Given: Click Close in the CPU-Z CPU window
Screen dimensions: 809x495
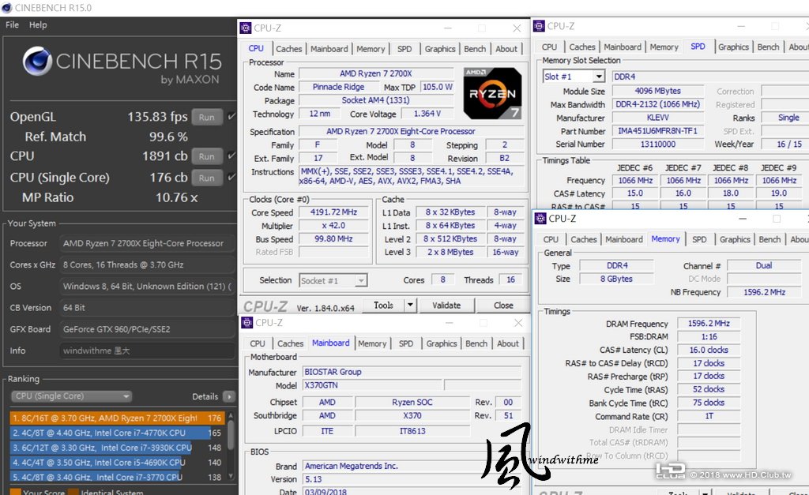Looking at the screenshot, I should 503,306.
